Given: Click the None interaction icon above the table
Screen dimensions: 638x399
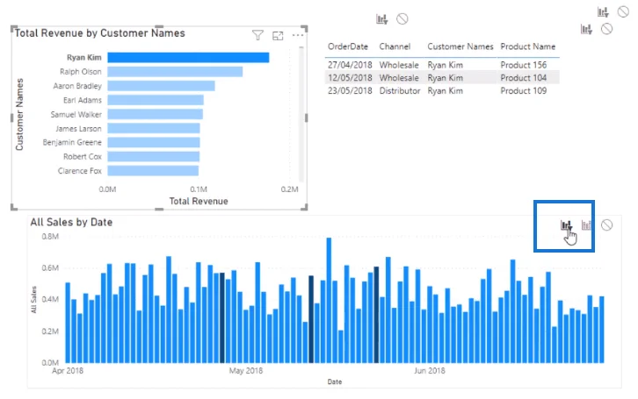Looking at the screenshot, I should click(402, 18).
